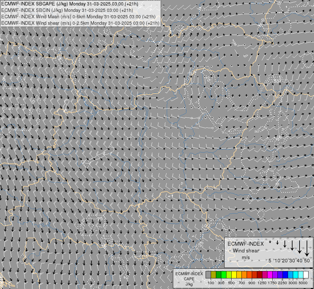Click the 1750 label on CAPE scale
The height and width of the screenshot is (289, 314).
(272, 283)
